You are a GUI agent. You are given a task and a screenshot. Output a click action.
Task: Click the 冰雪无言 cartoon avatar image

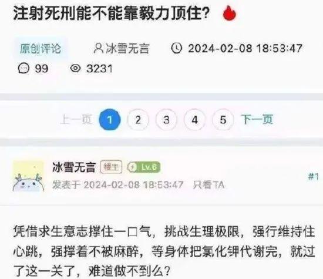pyautogui.click(x=28, y=176)
